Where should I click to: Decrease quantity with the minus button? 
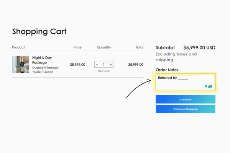(97, 64)
